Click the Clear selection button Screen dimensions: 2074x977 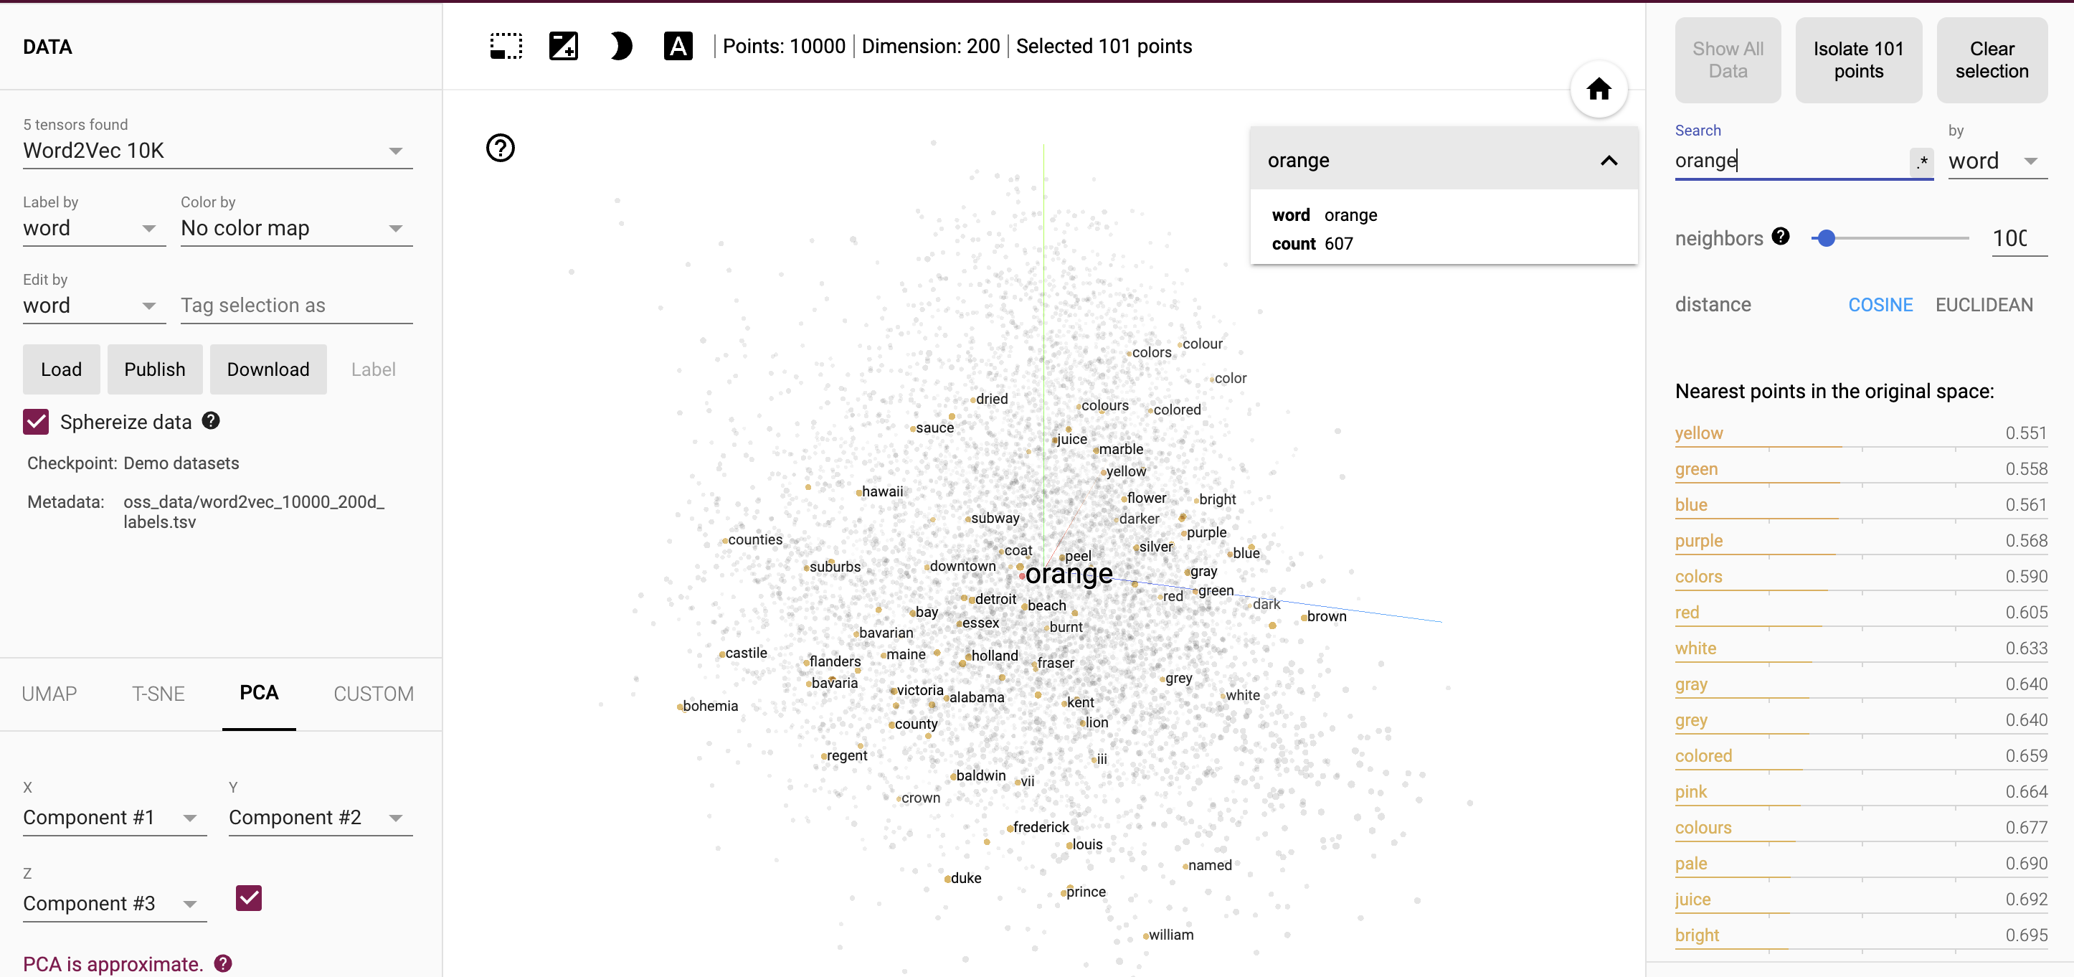[1992, 60]
